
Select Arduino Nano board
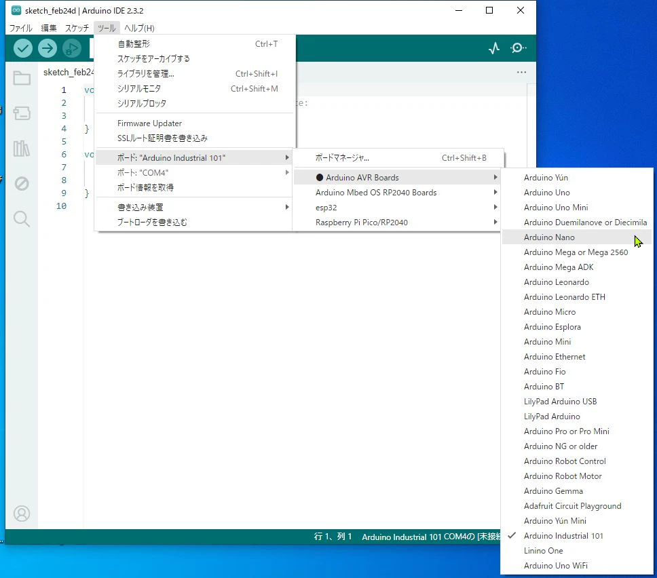(577, 237)
